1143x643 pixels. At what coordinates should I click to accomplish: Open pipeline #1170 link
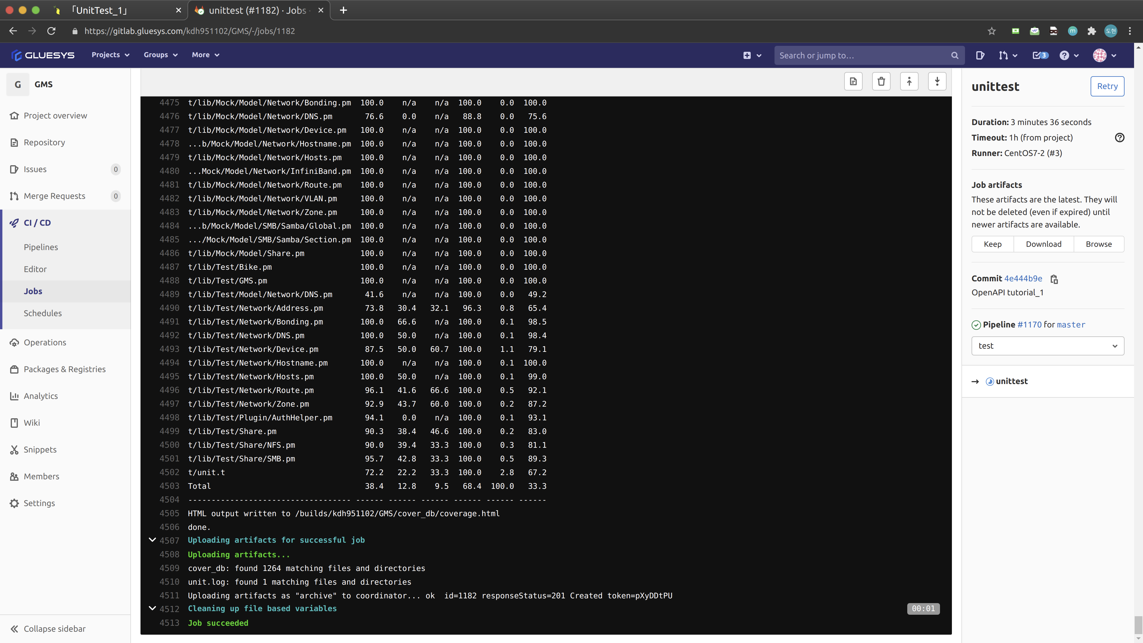click(x=1029, y=325)
